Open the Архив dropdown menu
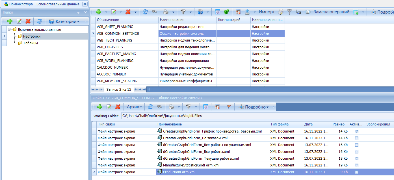The image size is (394, 180). [x=134, y=107]
